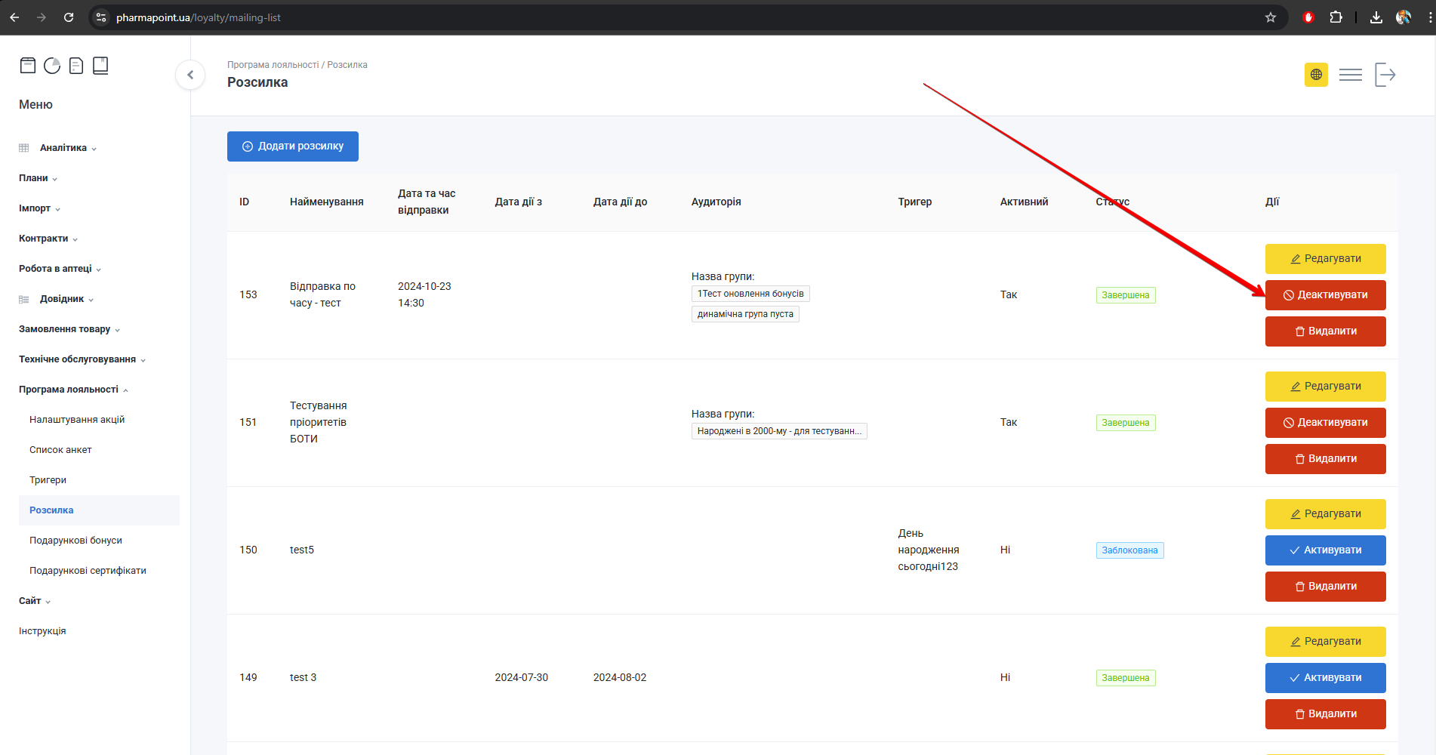Click the Додати розсилку button
Screen dimensions: 1436x755
[293, 146]
